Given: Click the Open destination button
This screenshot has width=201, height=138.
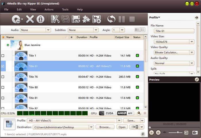Looking at the screenshot, I should (x=122, y=127).
